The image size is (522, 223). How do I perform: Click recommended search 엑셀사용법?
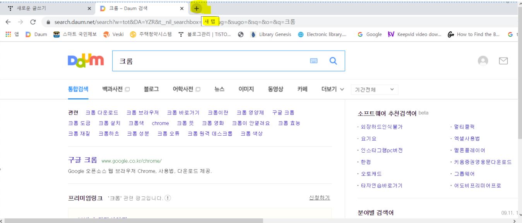pos(467,138)
